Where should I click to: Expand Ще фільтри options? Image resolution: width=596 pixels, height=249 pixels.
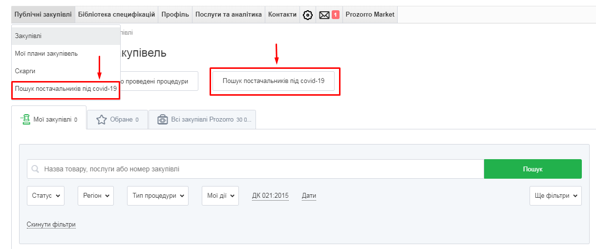(555, 196)
